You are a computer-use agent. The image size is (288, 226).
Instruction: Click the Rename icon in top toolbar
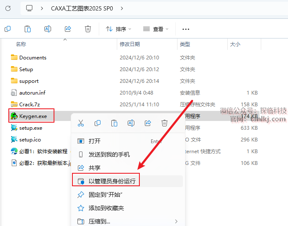click(x=48, y=29)
